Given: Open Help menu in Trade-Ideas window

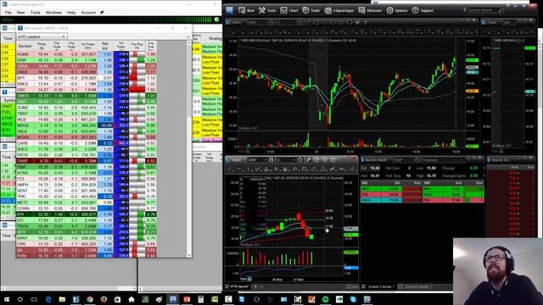Looking at the screenshot, I should [71, 12].
